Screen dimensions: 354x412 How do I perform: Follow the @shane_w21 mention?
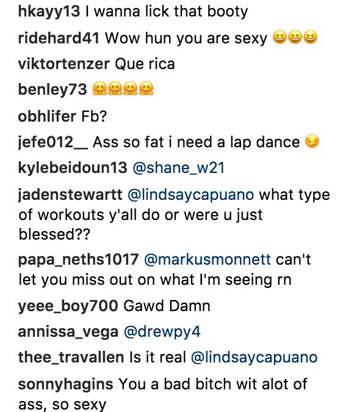[x=178, y=168]
